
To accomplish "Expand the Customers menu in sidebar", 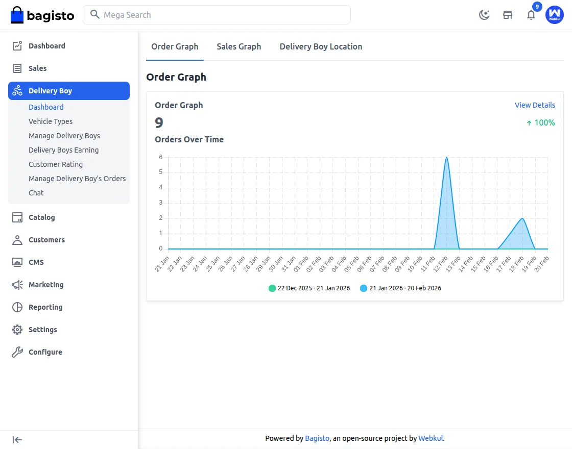I will click(x=46, y=240).
